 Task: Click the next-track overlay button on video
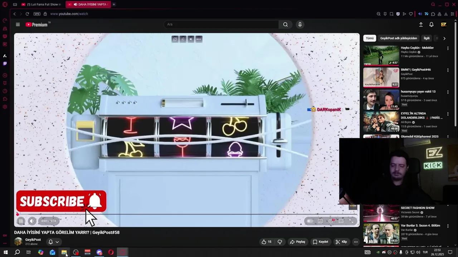click(x=191, y=39)
